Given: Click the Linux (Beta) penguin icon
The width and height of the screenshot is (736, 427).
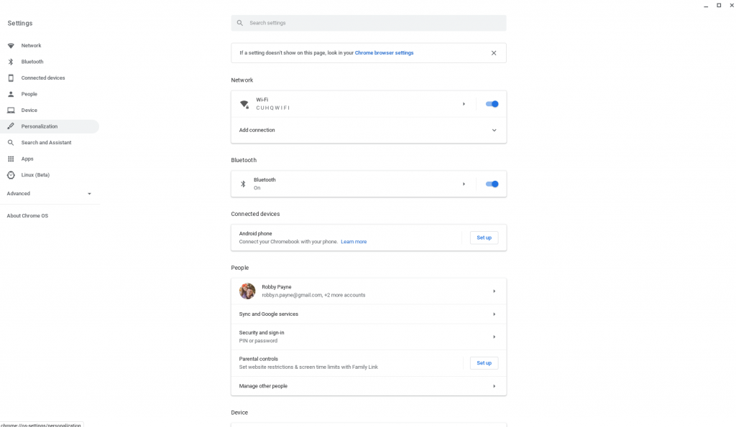Looking at the screenshot, I should (11, 175).
